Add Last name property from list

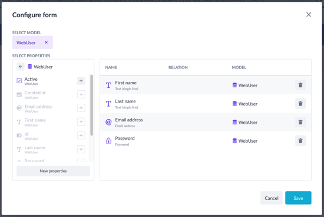point(81,149)
